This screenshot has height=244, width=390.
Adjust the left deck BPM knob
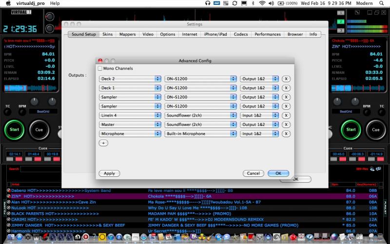coord(34,101)
